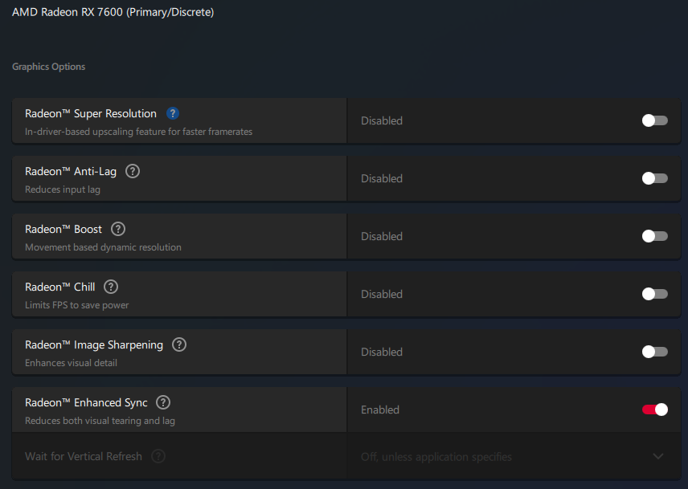Click the Graphics Options section heading

49,67
